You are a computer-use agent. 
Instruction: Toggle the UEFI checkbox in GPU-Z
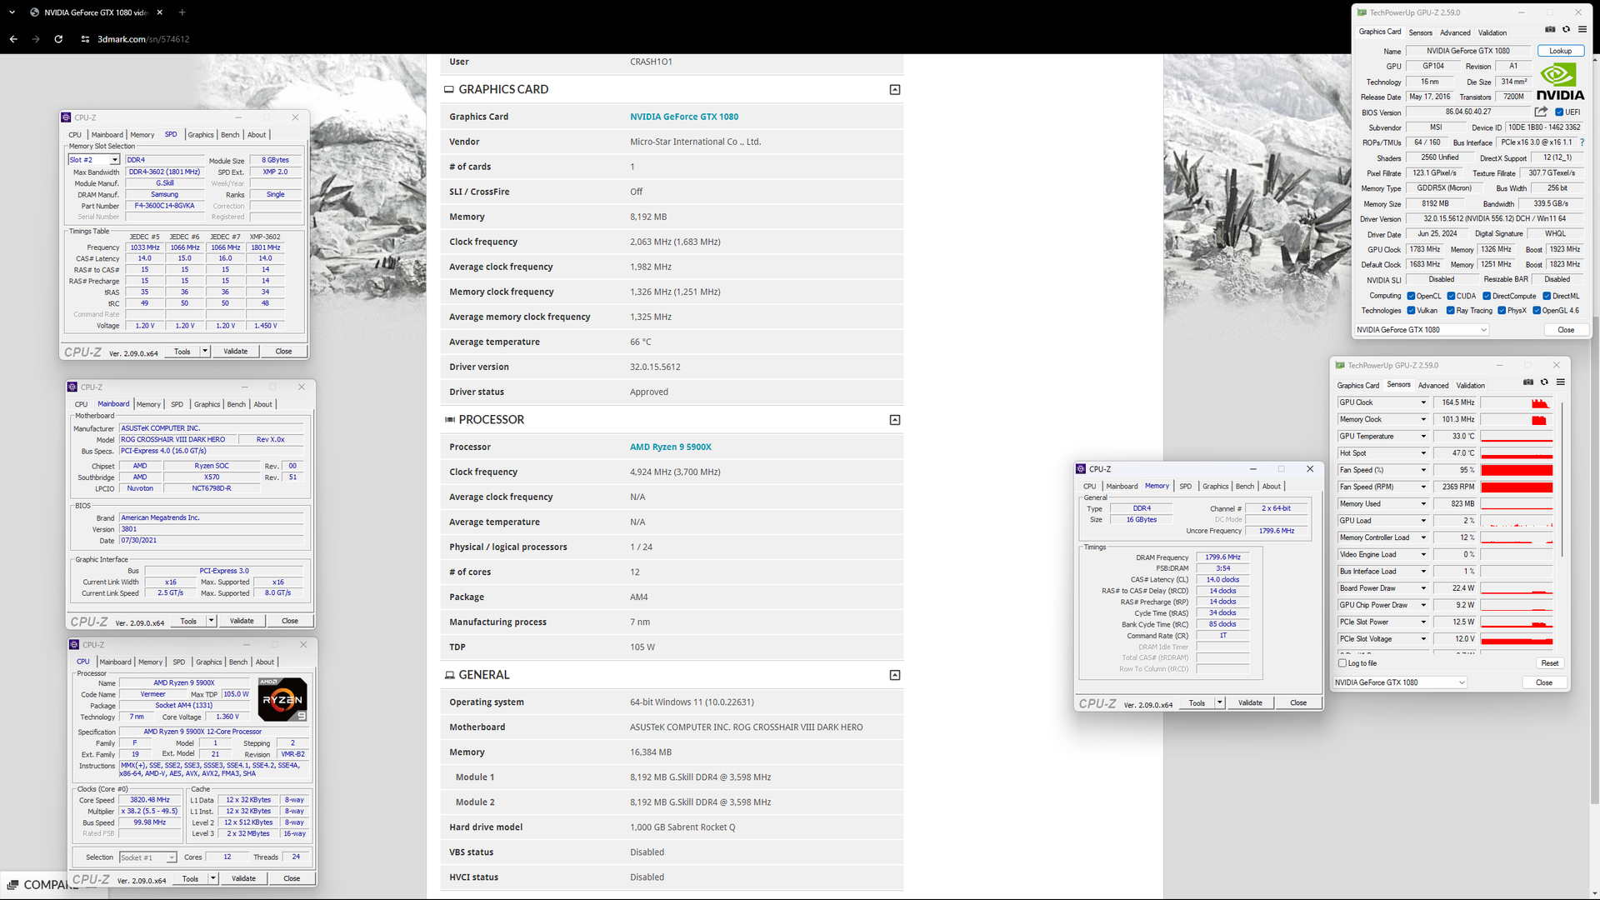tap(1559, 112)
